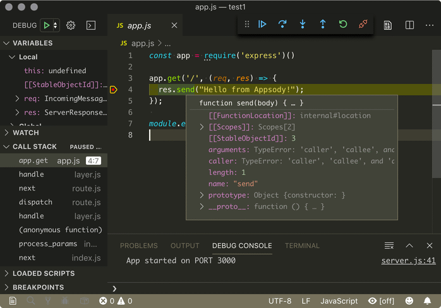The image size is (441, 308).
Task: Expand the req variable
Action: (17, 98)
